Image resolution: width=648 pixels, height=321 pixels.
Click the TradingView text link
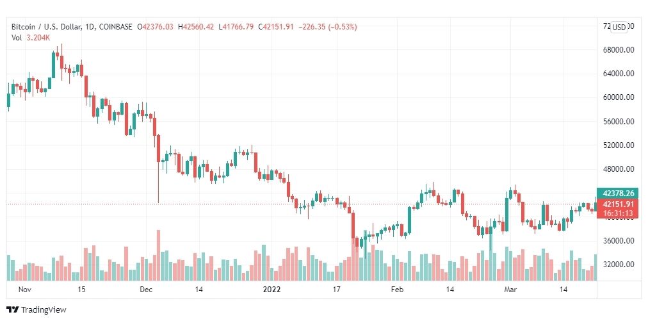coord(44,310)
